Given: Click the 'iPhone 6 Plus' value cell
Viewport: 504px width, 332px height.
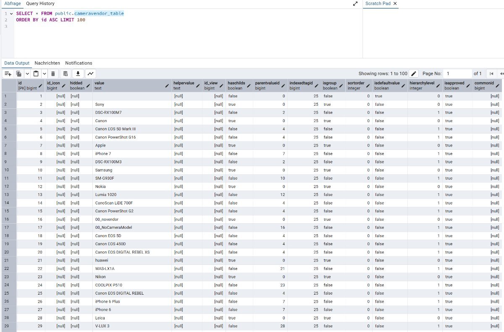Looking at the screenshot, I should 132,301.
